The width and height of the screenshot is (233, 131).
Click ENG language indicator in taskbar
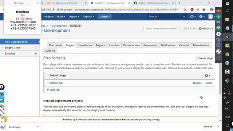(227, 108)
